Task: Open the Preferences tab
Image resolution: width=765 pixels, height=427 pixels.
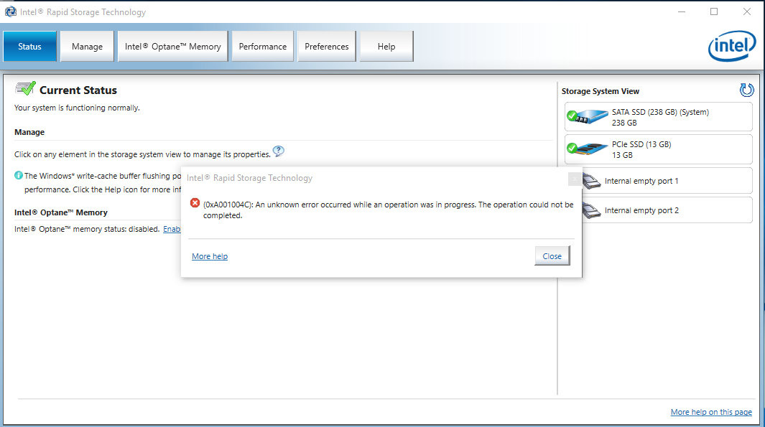Action: [x=326, y=46]
